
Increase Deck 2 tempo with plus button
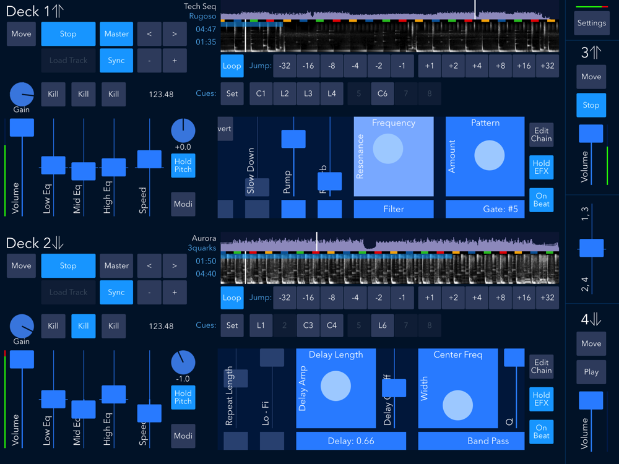pos(175,293)
